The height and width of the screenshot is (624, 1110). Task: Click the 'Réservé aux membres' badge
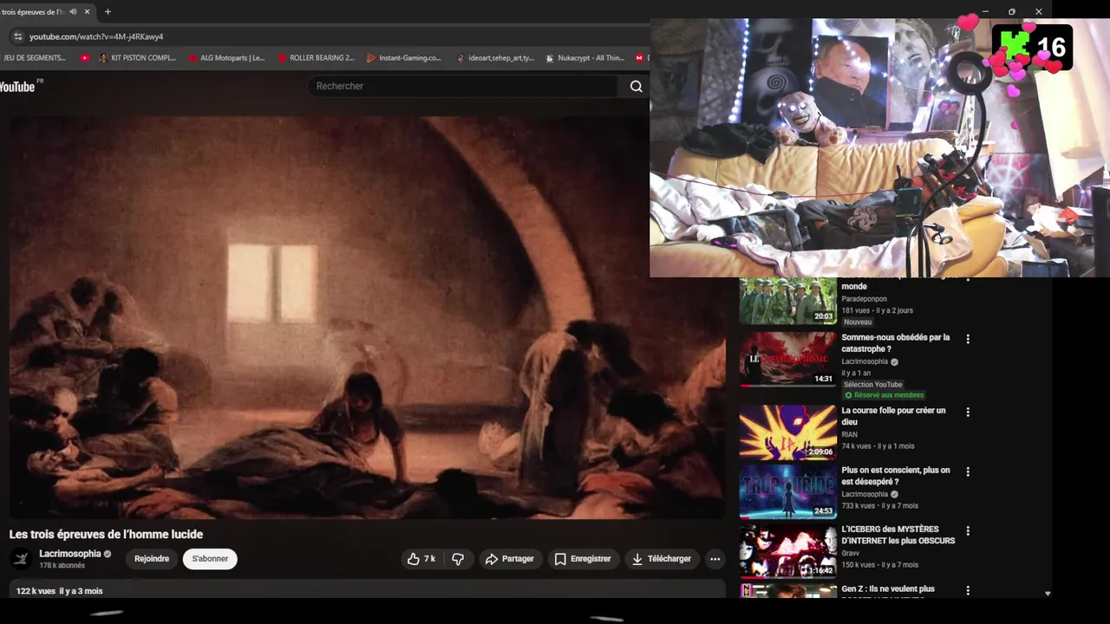884,395
